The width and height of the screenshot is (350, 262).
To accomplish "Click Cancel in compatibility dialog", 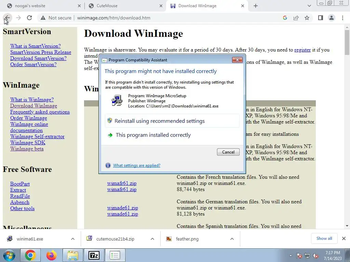I will 228,152.
